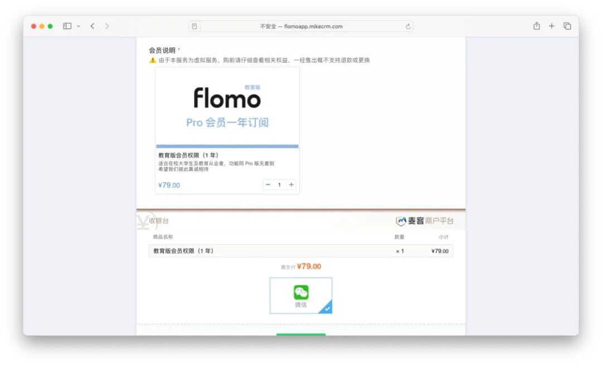This screenshot has width=602, height=366.
Task: Click the quantity field showing 1
Action: pos(279,185)
